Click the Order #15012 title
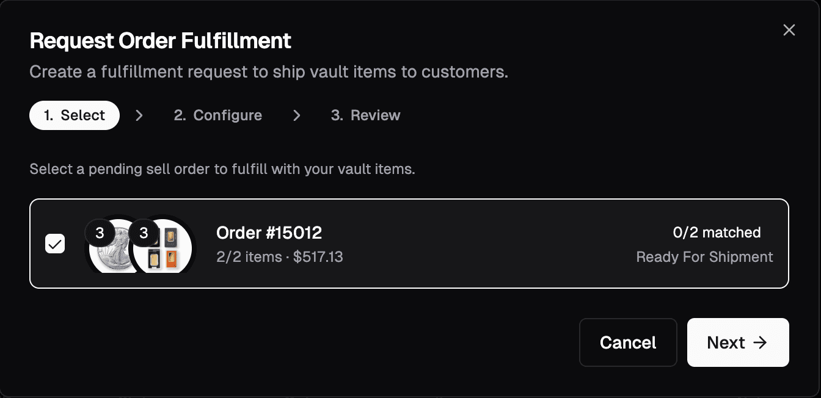Image resolution: width=821 pixels, height=398 pixels. (269, 233)
